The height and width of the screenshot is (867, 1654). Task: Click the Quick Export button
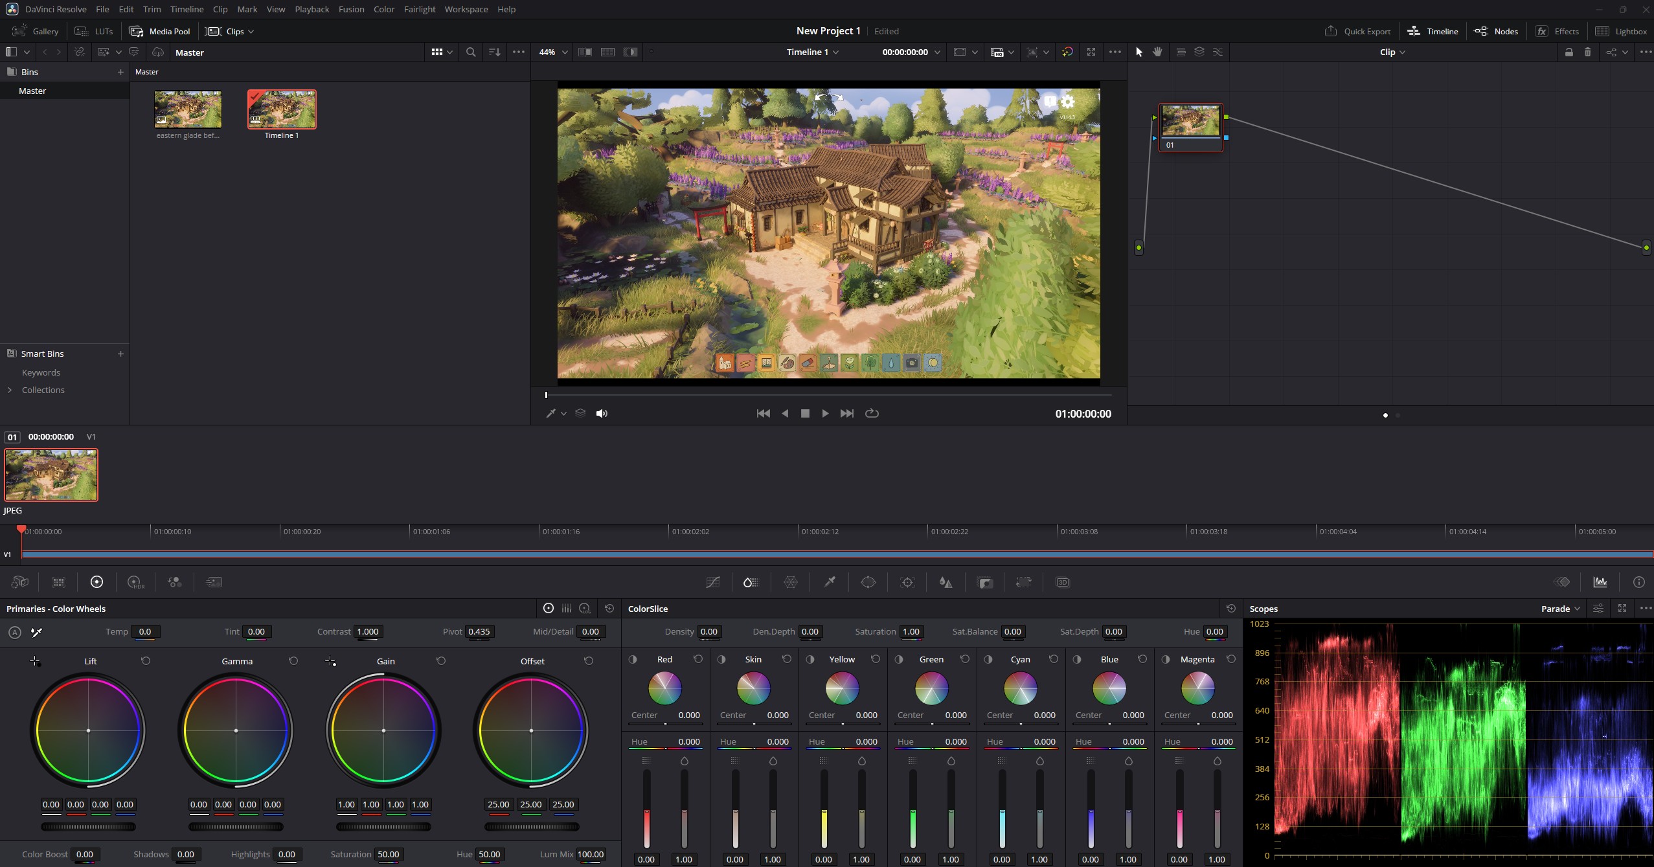(1358, 31)
